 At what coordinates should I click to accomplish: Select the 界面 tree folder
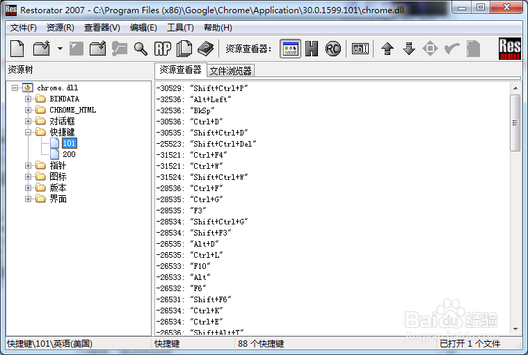pyautogui.click(x=58, y=199)
